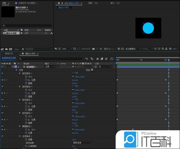This screenshot has width=180, height=149.
Task: Toggle visibility of 形状图层 1 layer
Action: point(2,67)
